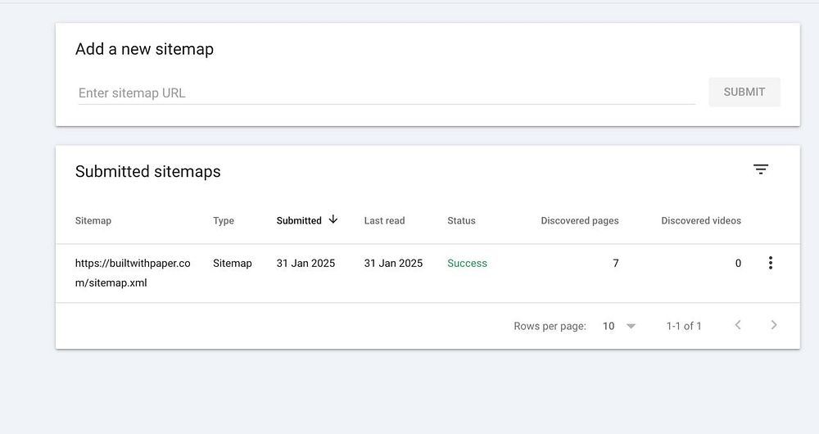Open the three-dot menu for the sitemap row

tap(770, 263)
